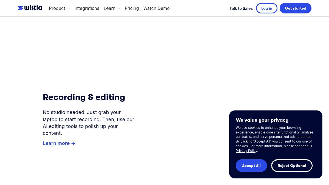Open the Integrations page

pyautogui.click(x=87, y=8)
